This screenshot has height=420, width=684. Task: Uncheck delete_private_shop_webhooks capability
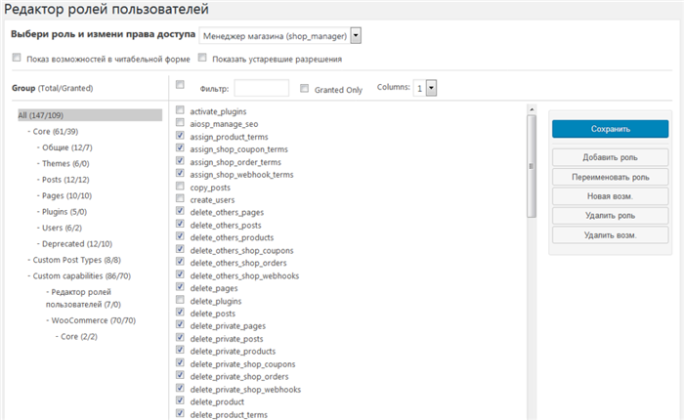[x=180, y=388]
